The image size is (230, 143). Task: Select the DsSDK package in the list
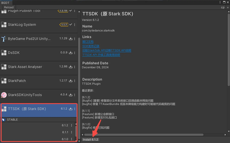click(x=27, y=53)
